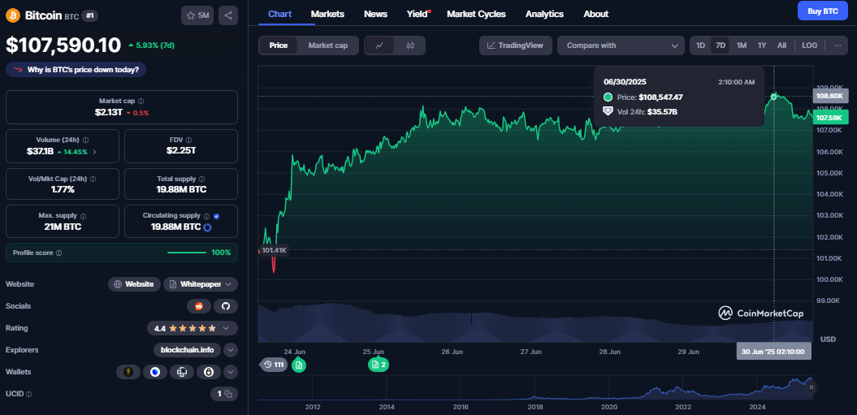Open the second wallet icon (blue shield)
Screen dimensions: 857x415
point(155,372)
